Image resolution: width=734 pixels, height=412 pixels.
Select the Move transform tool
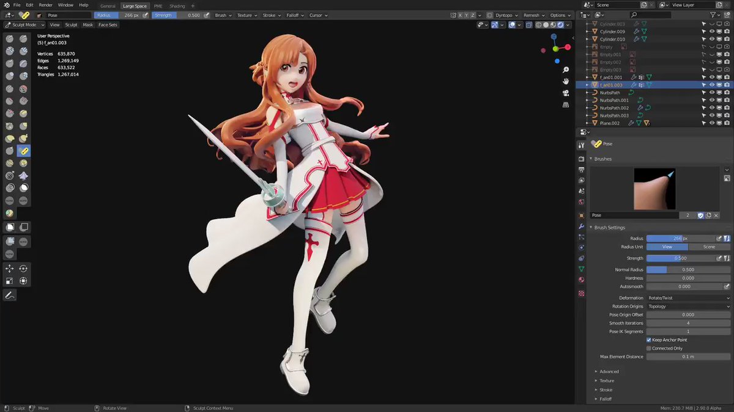[x=10, y=269]
